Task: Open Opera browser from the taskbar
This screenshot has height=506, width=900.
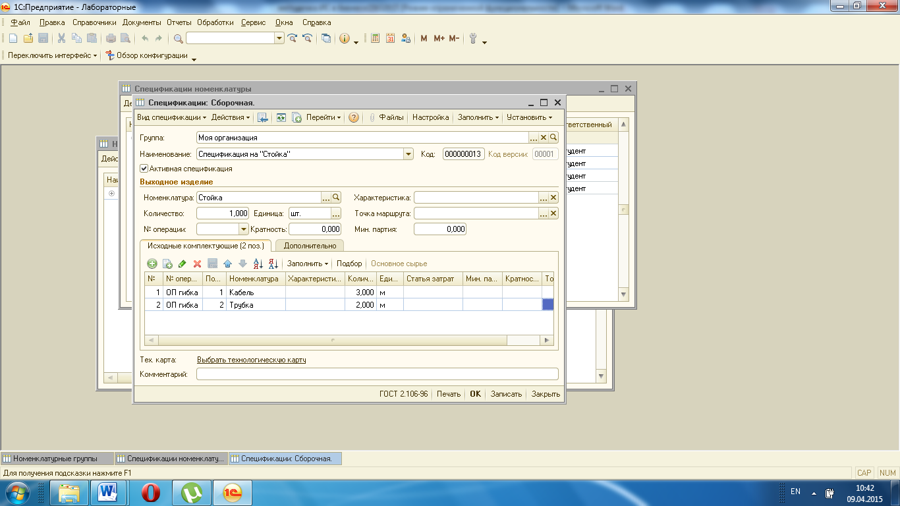Action: (x=152, y=492)
